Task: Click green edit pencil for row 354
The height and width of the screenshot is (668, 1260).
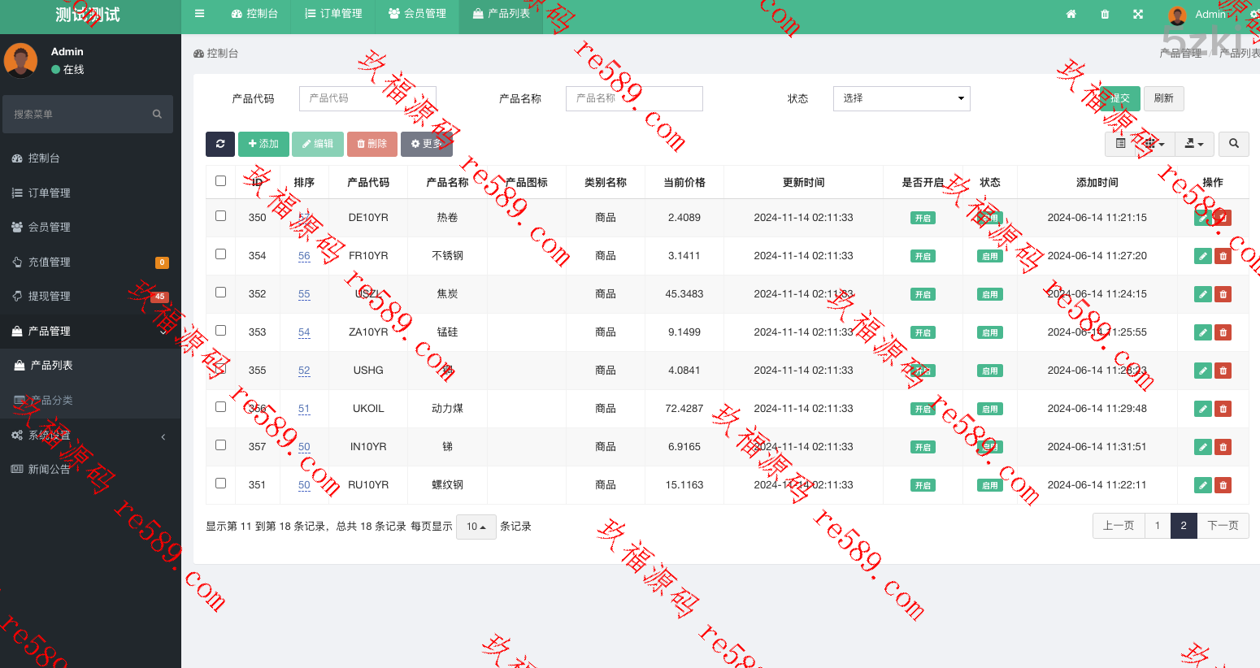Action: click(x=1202, y=256)
